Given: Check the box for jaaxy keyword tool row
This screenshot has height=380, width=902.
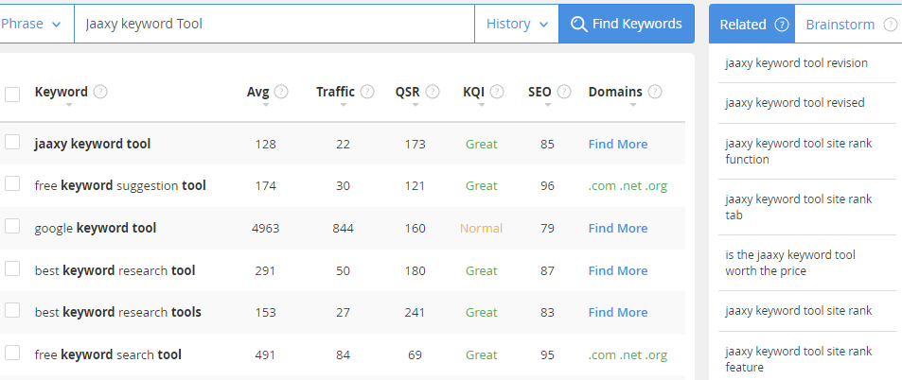Looking at the screenshot, I should [12, 142].
